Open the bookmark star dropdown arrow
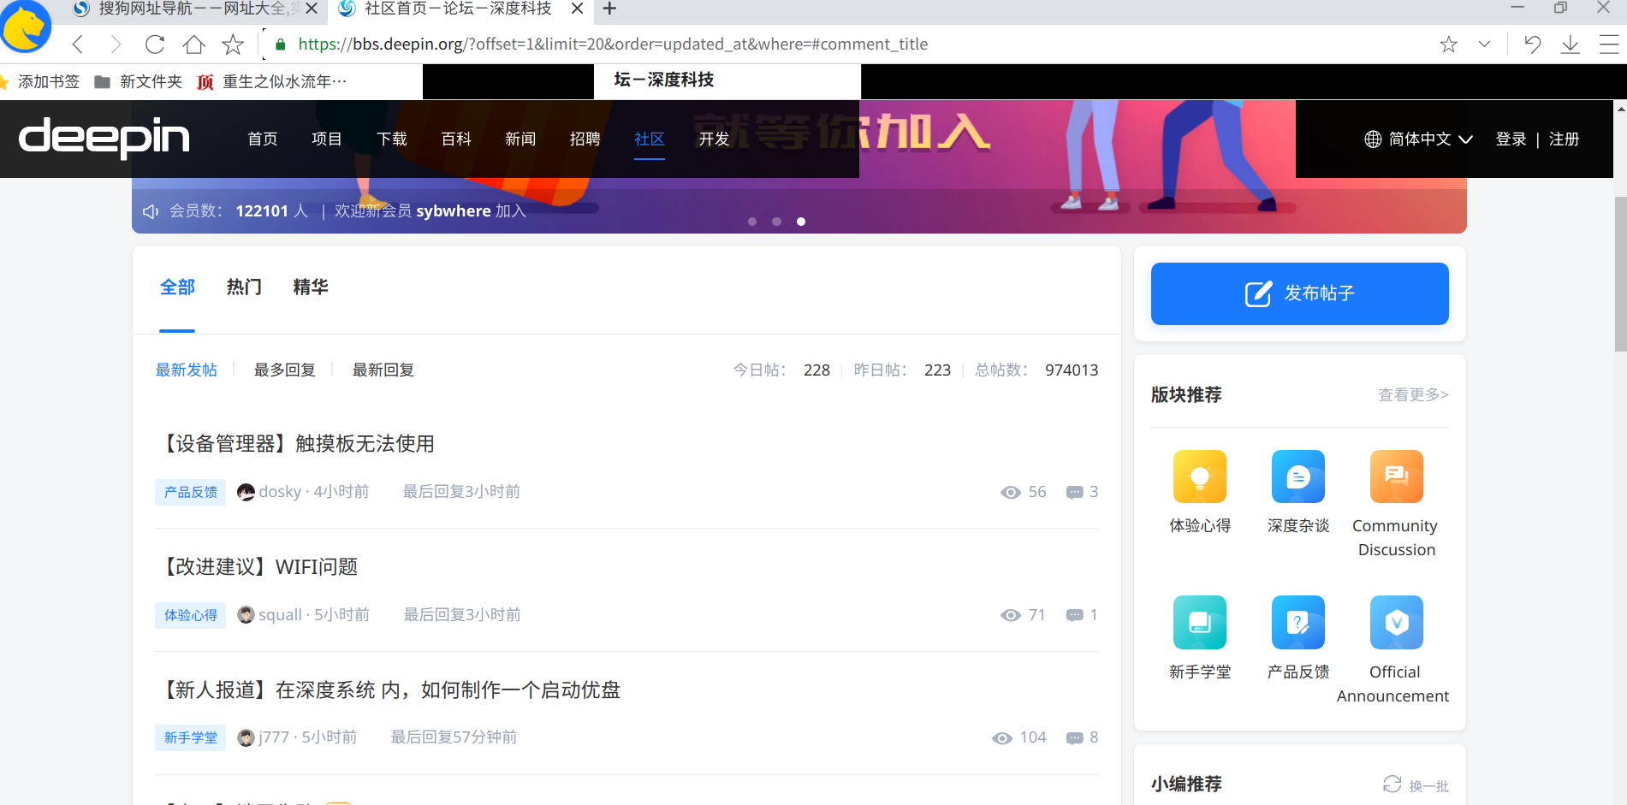1627x805 pixels. pos(1485,44)
